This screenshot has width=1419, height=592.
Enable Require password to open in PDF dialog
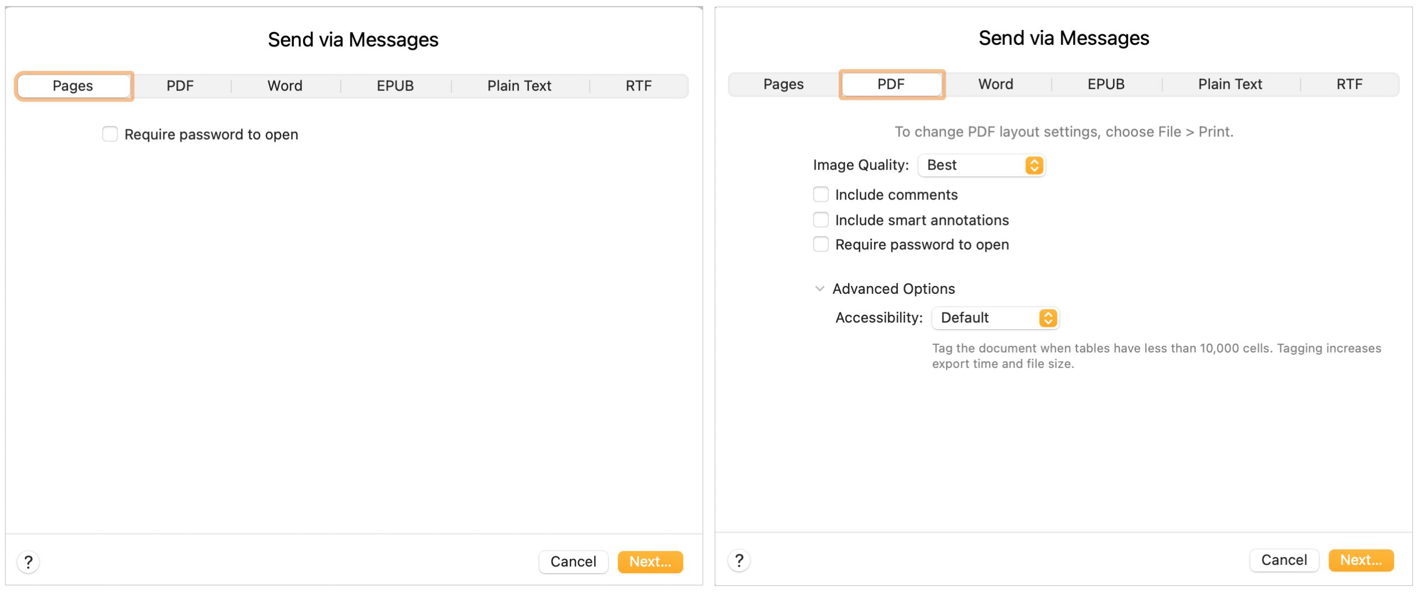[x=820, y=244]
